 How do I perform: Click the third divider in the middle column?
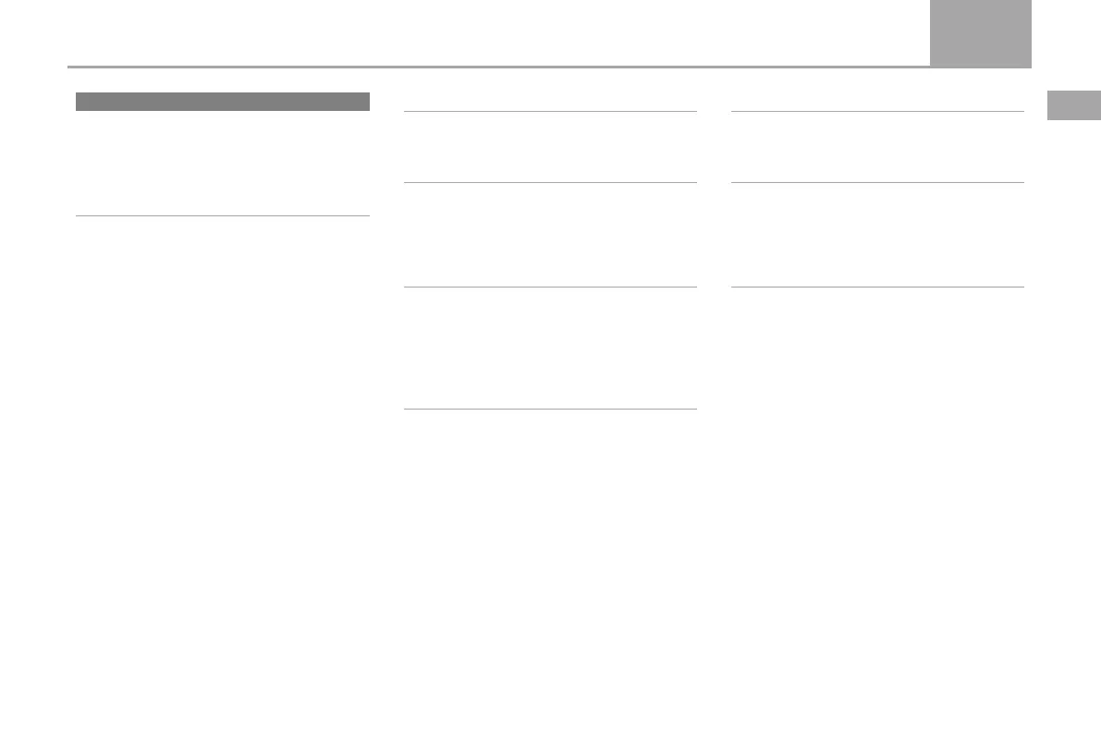coord(551,287)
